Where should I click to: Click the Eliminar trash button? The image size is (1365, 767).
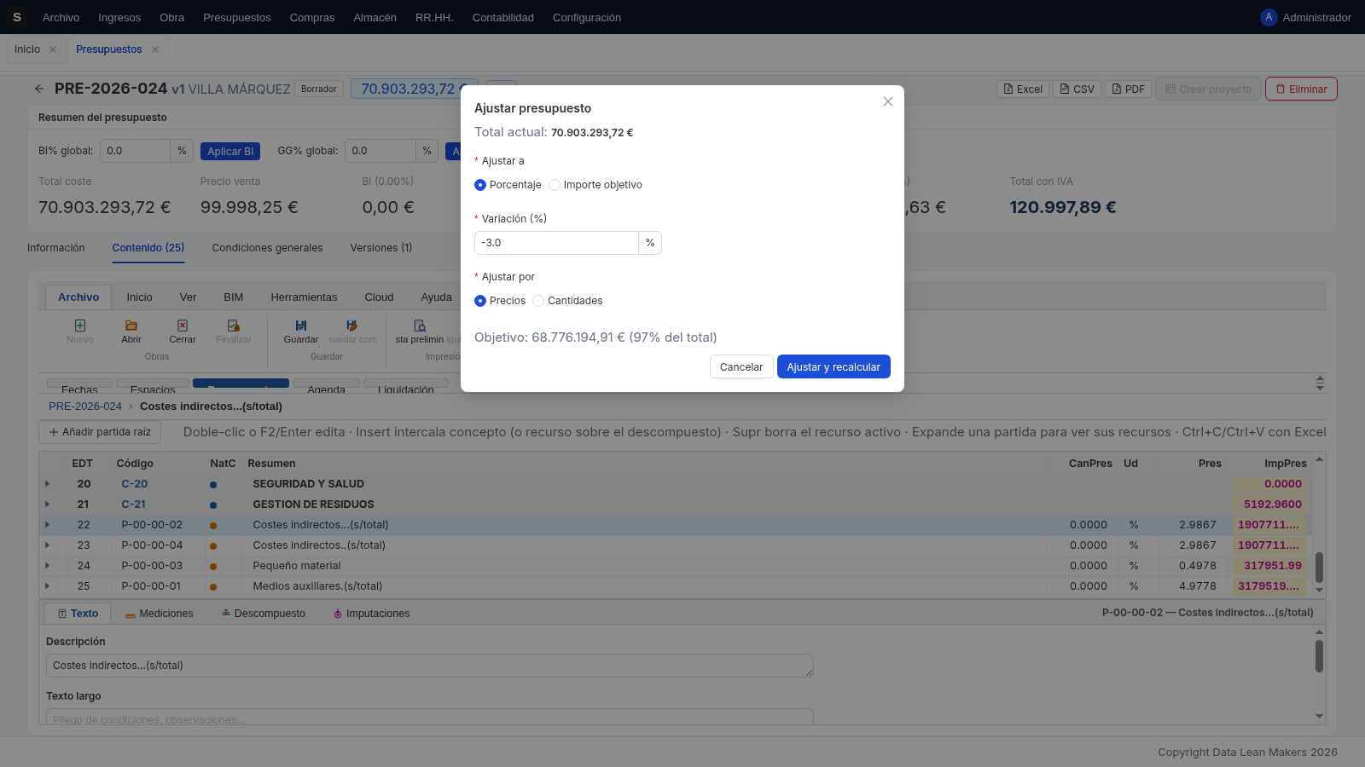click(x=1301, y=89)
